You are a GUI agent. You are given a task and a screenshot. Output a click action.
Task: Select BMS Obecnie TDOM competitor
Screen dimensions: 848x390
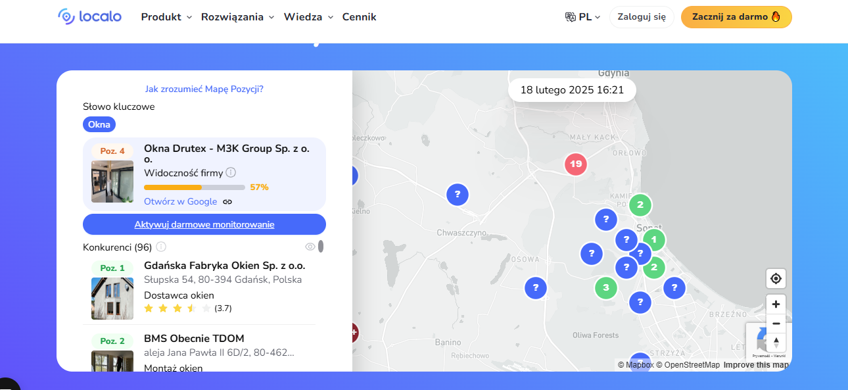(x=194, y=339)
